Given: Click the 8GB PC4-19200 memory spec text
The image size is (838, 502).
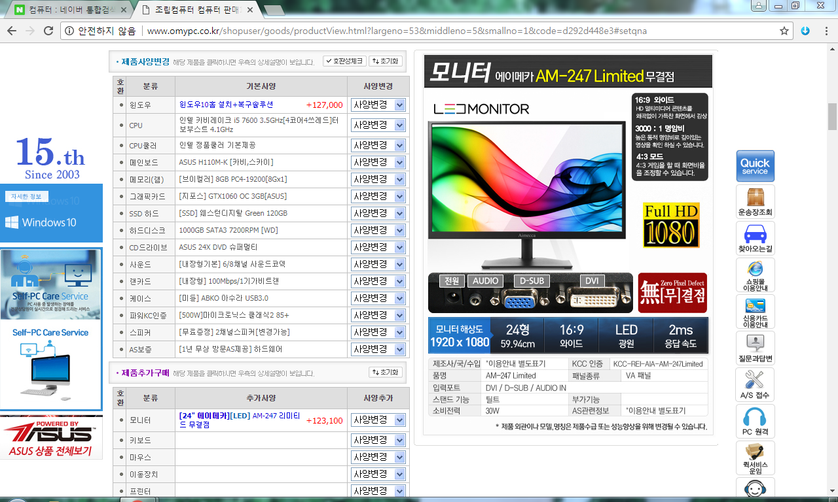Looking at the screenshot, I should pos(233,179).
